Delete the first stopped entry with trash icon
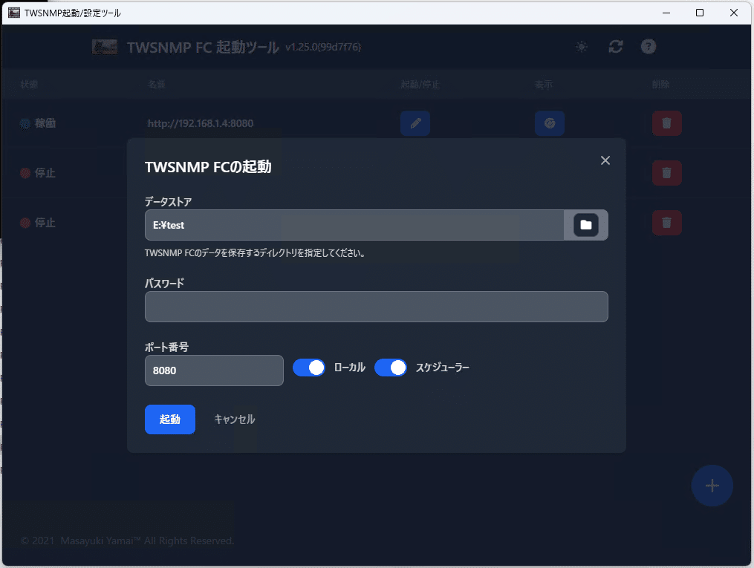Image resolution: width=754 pixels, height=568 pixels. (666, 173)
